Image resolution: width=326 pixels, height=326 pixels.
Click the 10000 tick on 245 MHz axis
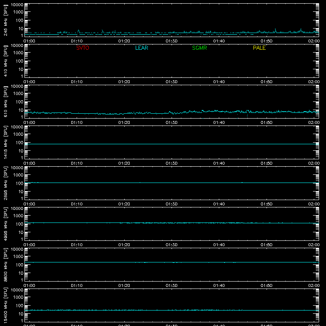tap(17, 5)
